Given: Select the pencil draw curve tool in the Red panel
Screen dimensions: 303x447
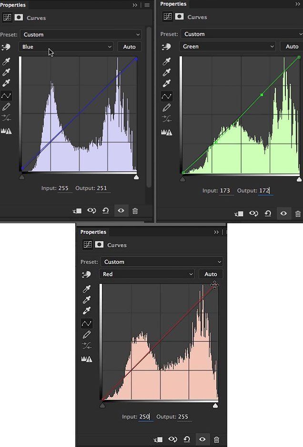Looking at the screenshot, I should coord(87,334).
